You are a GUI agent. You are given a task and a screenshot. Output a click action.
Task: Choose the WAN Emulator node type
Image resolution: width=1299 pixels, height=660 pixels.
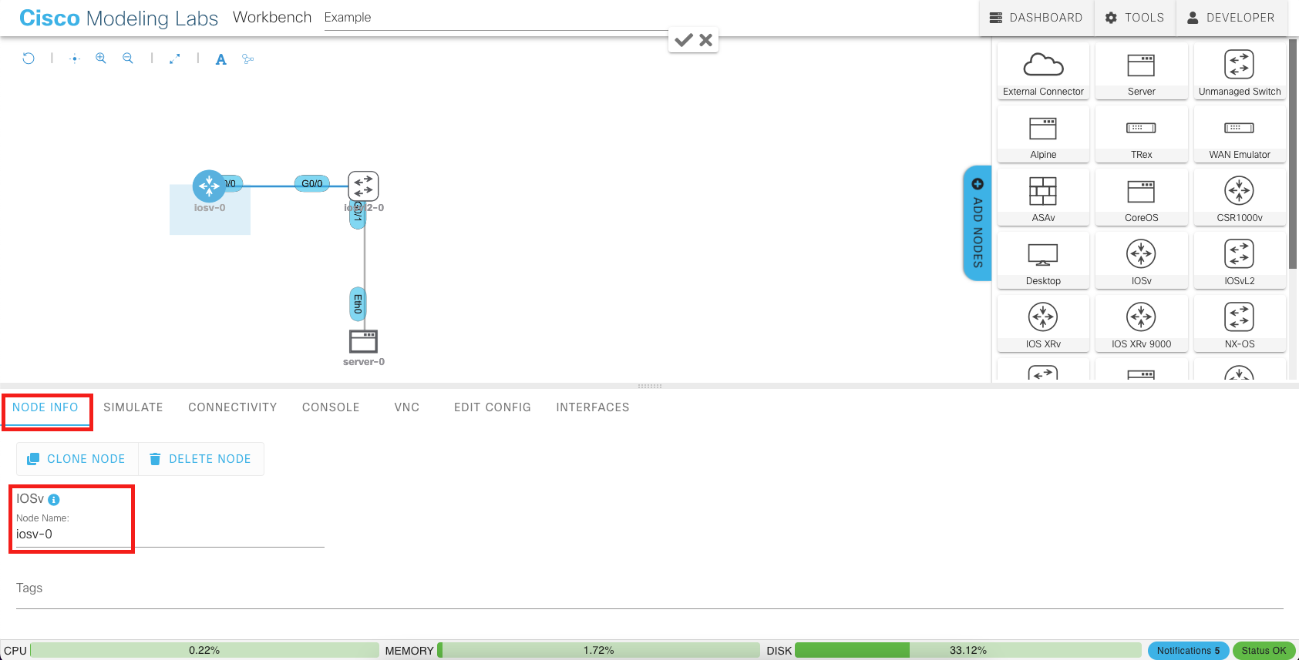point(1240,134)
